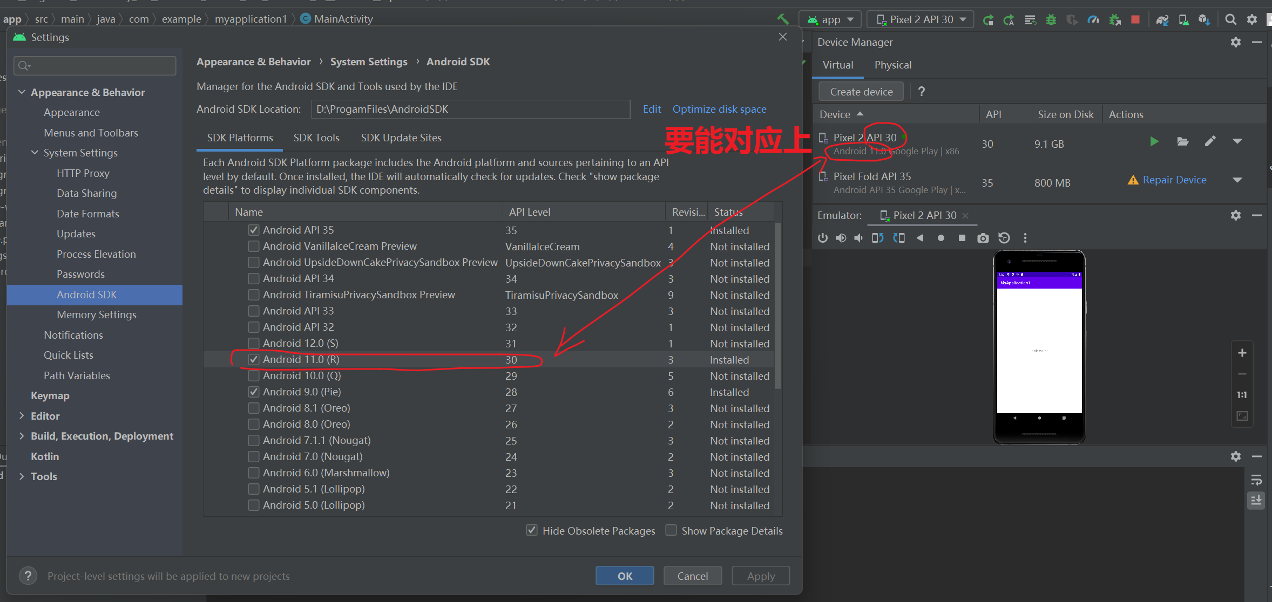Take emulator screenshot with camera icon
The height and width of the screenshot is (602, 1272).
click(x=983, y=238)
